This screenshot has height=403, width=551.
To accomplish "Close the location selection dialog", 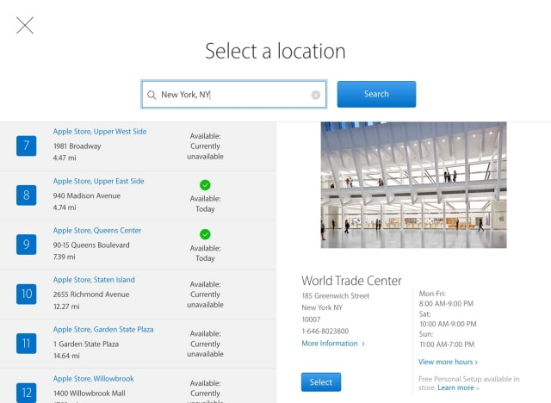I will pos(25,25).
